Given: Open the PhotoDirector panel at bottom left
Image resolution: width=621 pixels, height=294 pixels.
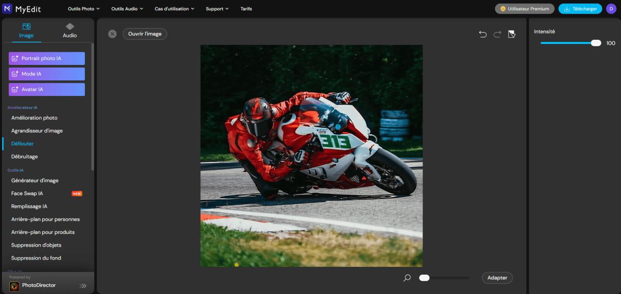Looking at the screenshot, I should coord(39,285).
